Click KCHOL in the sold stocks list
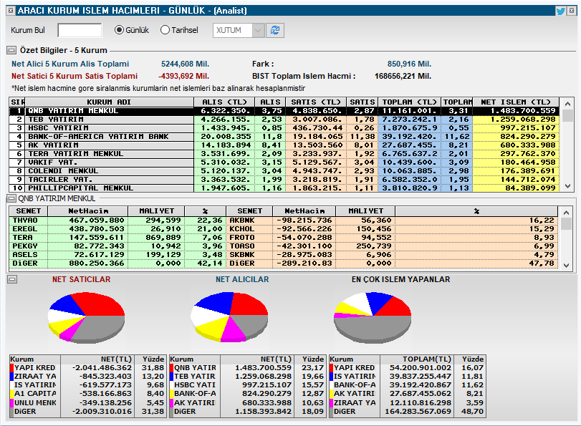Viewport: 581px width, 426px height. [x=242, y=229]
